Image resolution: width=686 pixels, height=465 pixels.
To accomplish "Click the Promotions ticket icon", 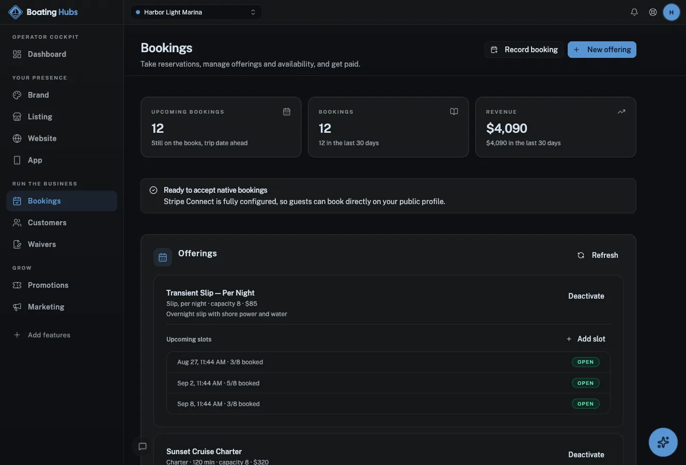I will click(17, 285).
